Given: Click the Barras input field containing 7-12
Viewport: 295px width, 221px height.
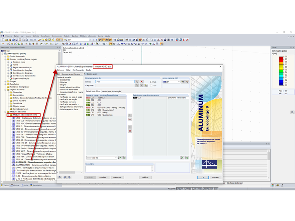Looking at the screenshot, I should pyautogui.click(x=115, y=82).
